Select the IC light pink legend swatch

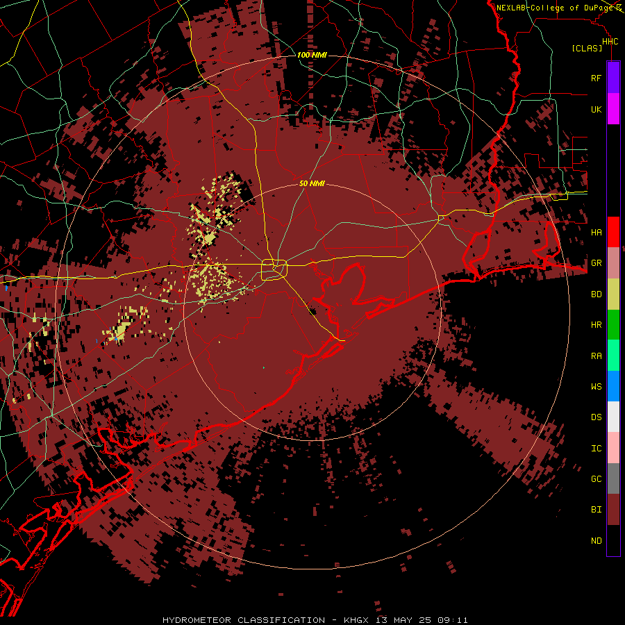pos(613,448)
